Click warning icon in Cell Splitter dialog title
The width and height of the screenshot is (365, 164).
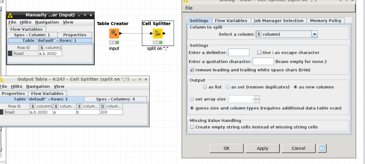point(185,1)
